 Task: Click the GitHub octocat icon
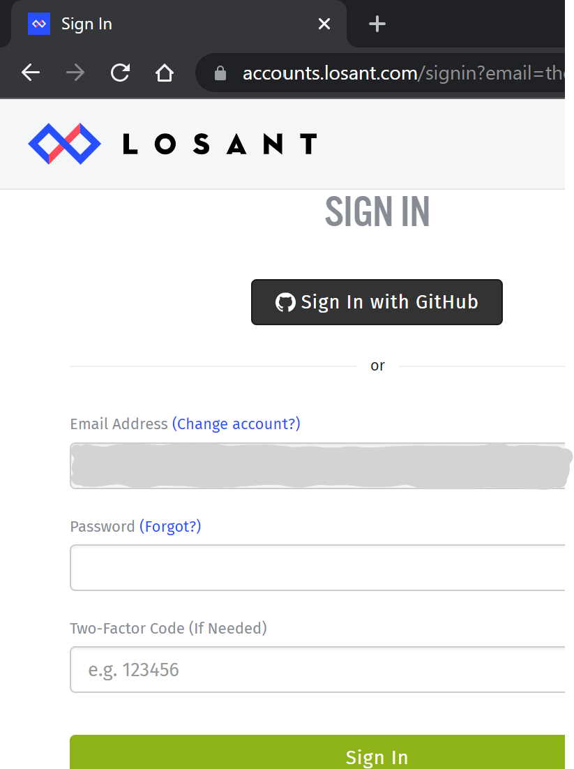coord(285,302)
